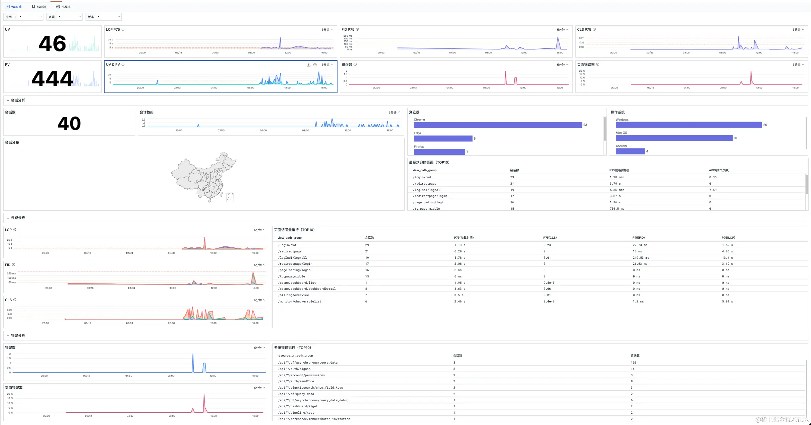Click info icon next to CLS P75

pyautogui.click(x=594, y=29)
